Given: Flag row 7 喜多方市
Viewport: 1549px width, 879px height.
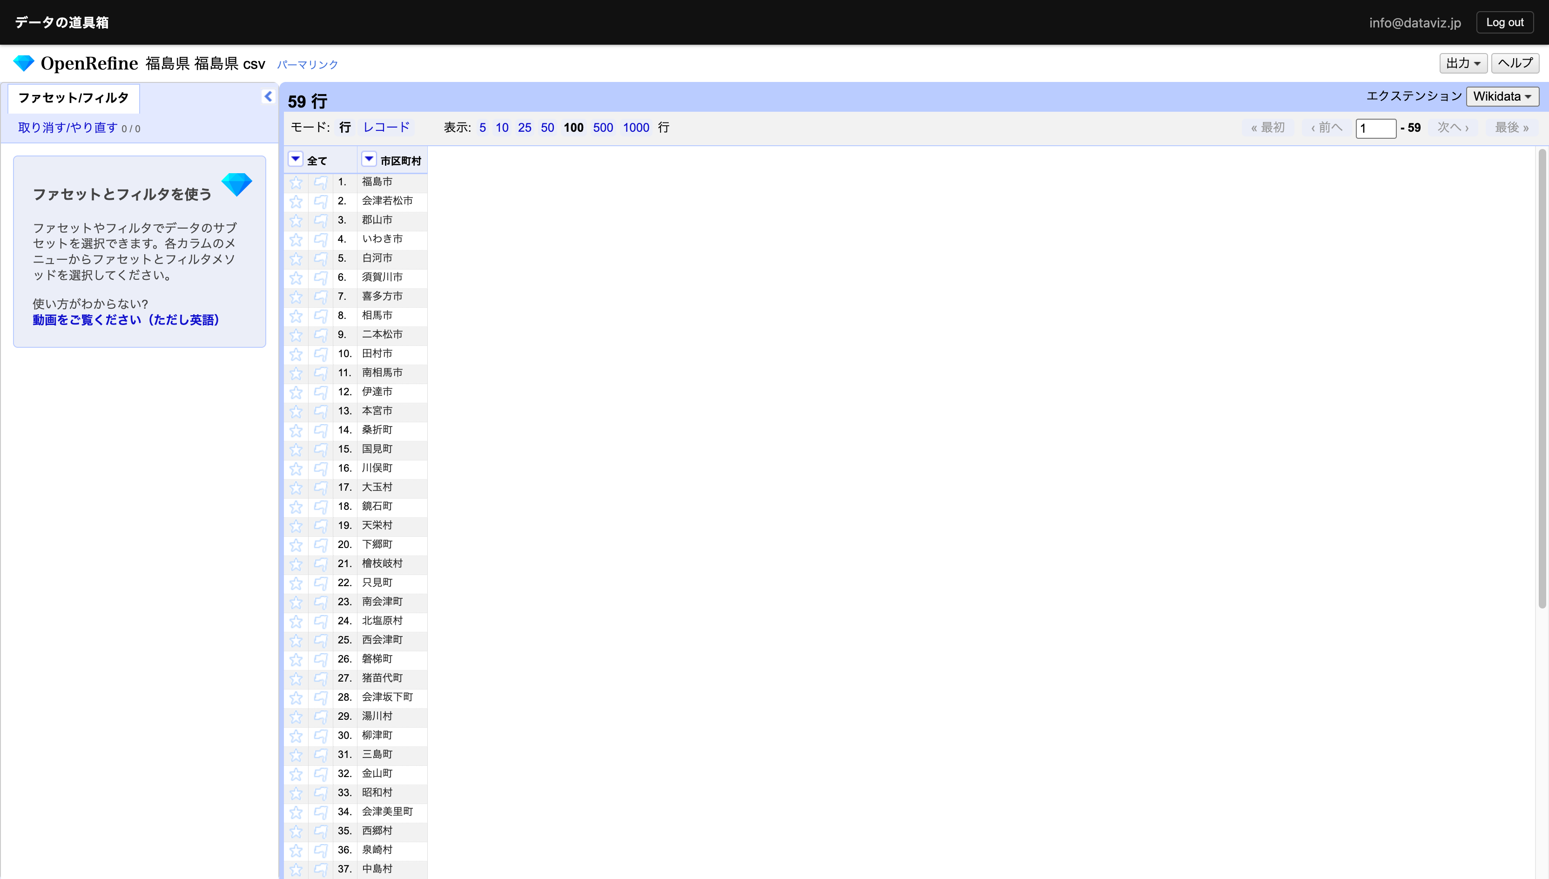Looking at the screenshot, I should (320, 297).
